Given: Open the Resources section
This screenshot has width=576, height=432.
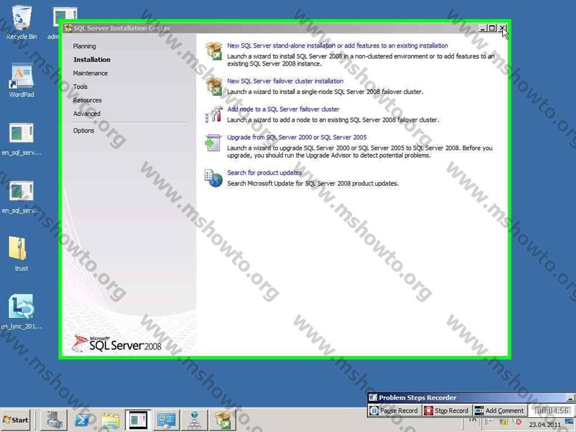Looking at the screenshot, I should coord(87,100).
